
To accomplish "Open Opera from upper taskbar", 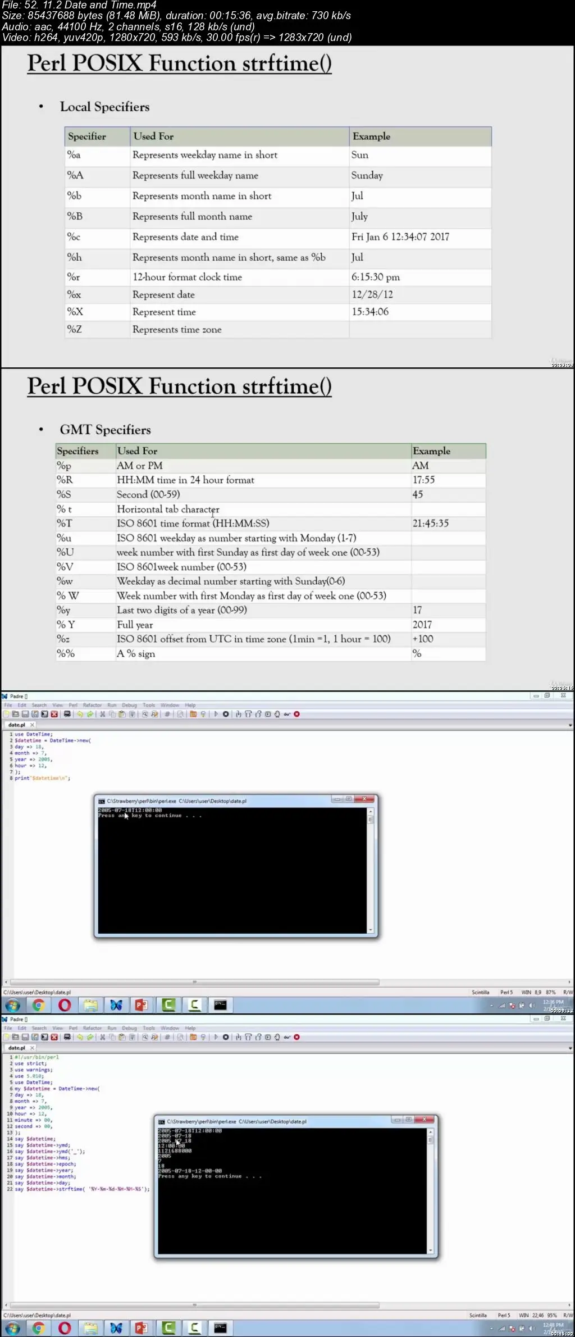I will click(65, 1005).
